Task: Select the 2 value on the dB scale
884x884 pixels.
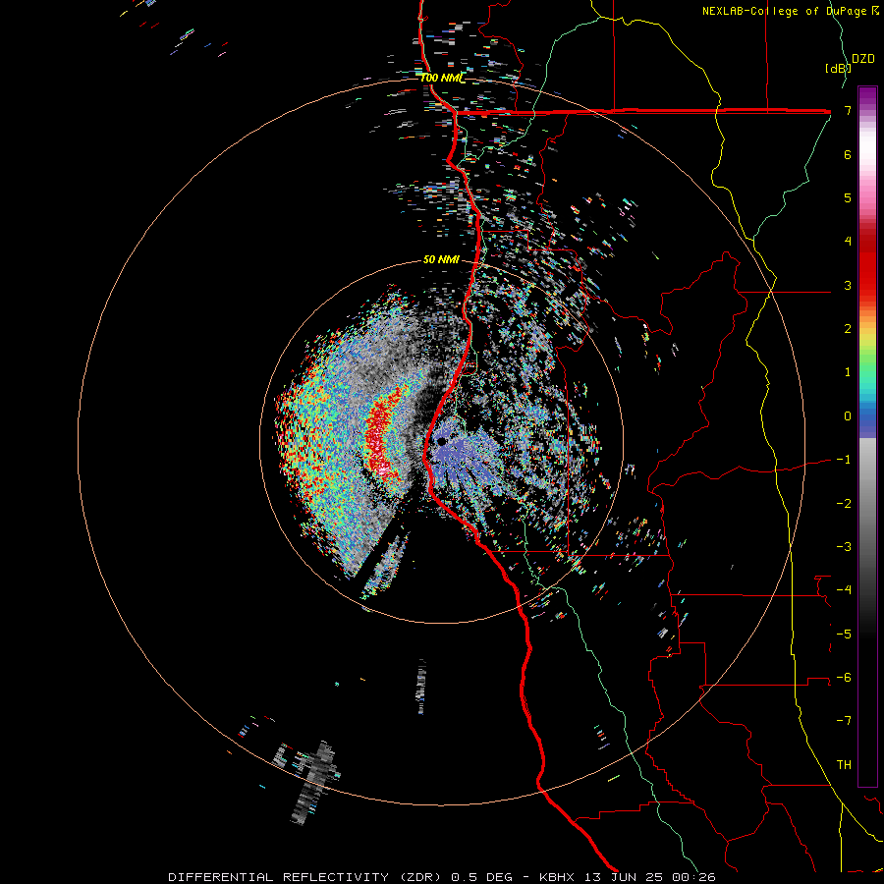Action: (848, 329)
